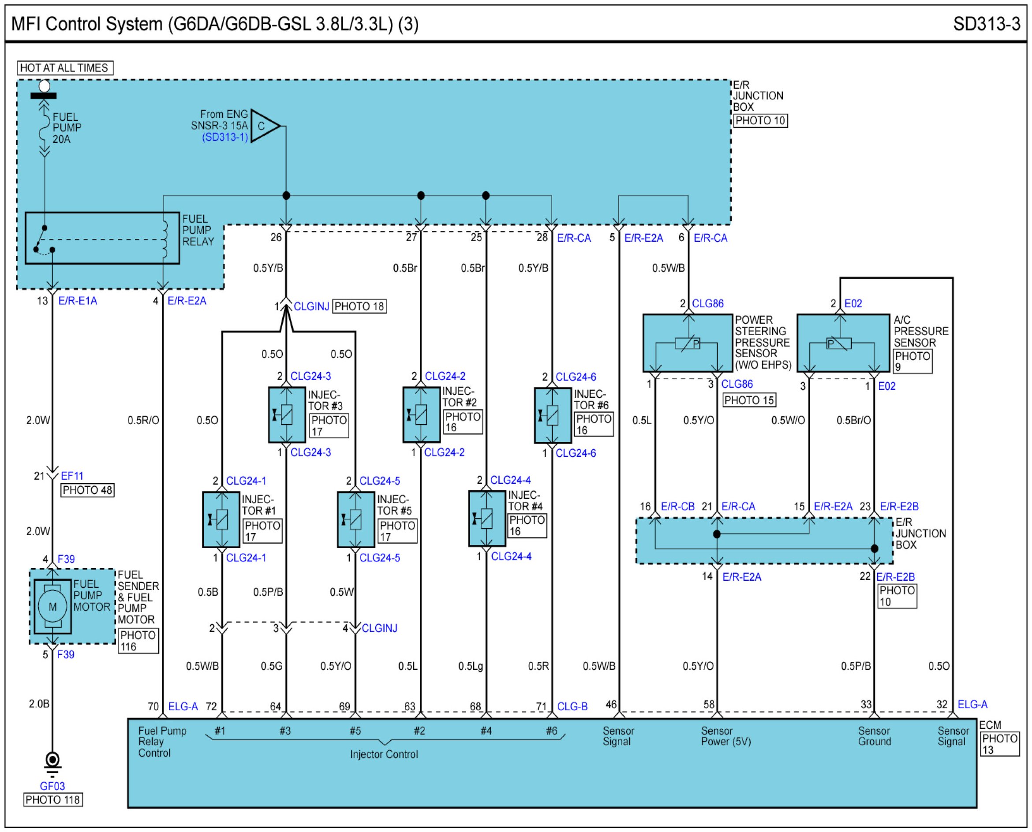
Task: Click the PHOTO 18 box near CLGINJ
Action: pos(359,306)
